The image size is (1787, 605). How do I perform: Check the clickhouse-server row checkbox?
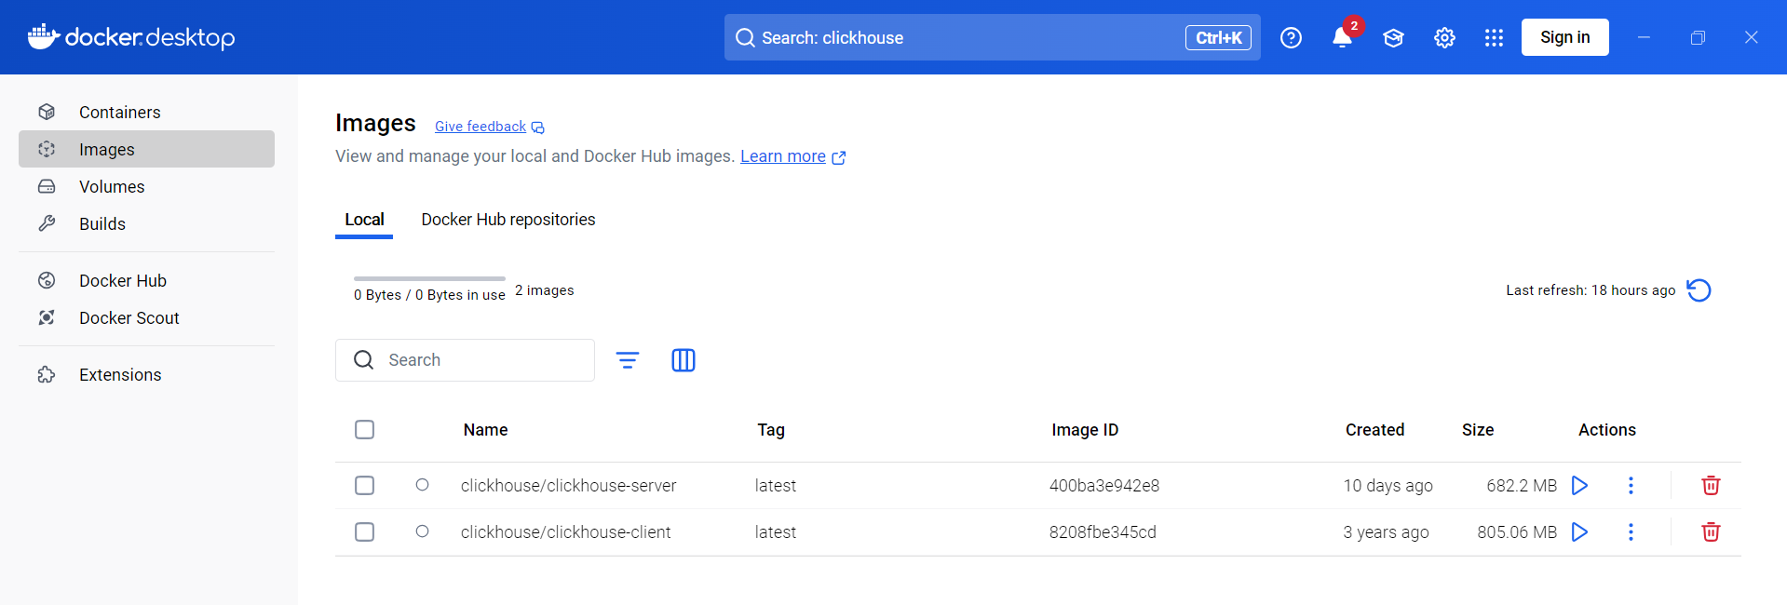(365, 485)
